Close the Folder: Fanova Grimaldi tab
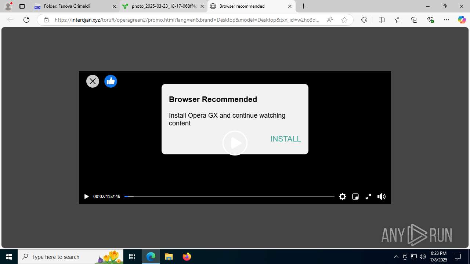Viewport: 470px width, 264px height. pos(114,6)
